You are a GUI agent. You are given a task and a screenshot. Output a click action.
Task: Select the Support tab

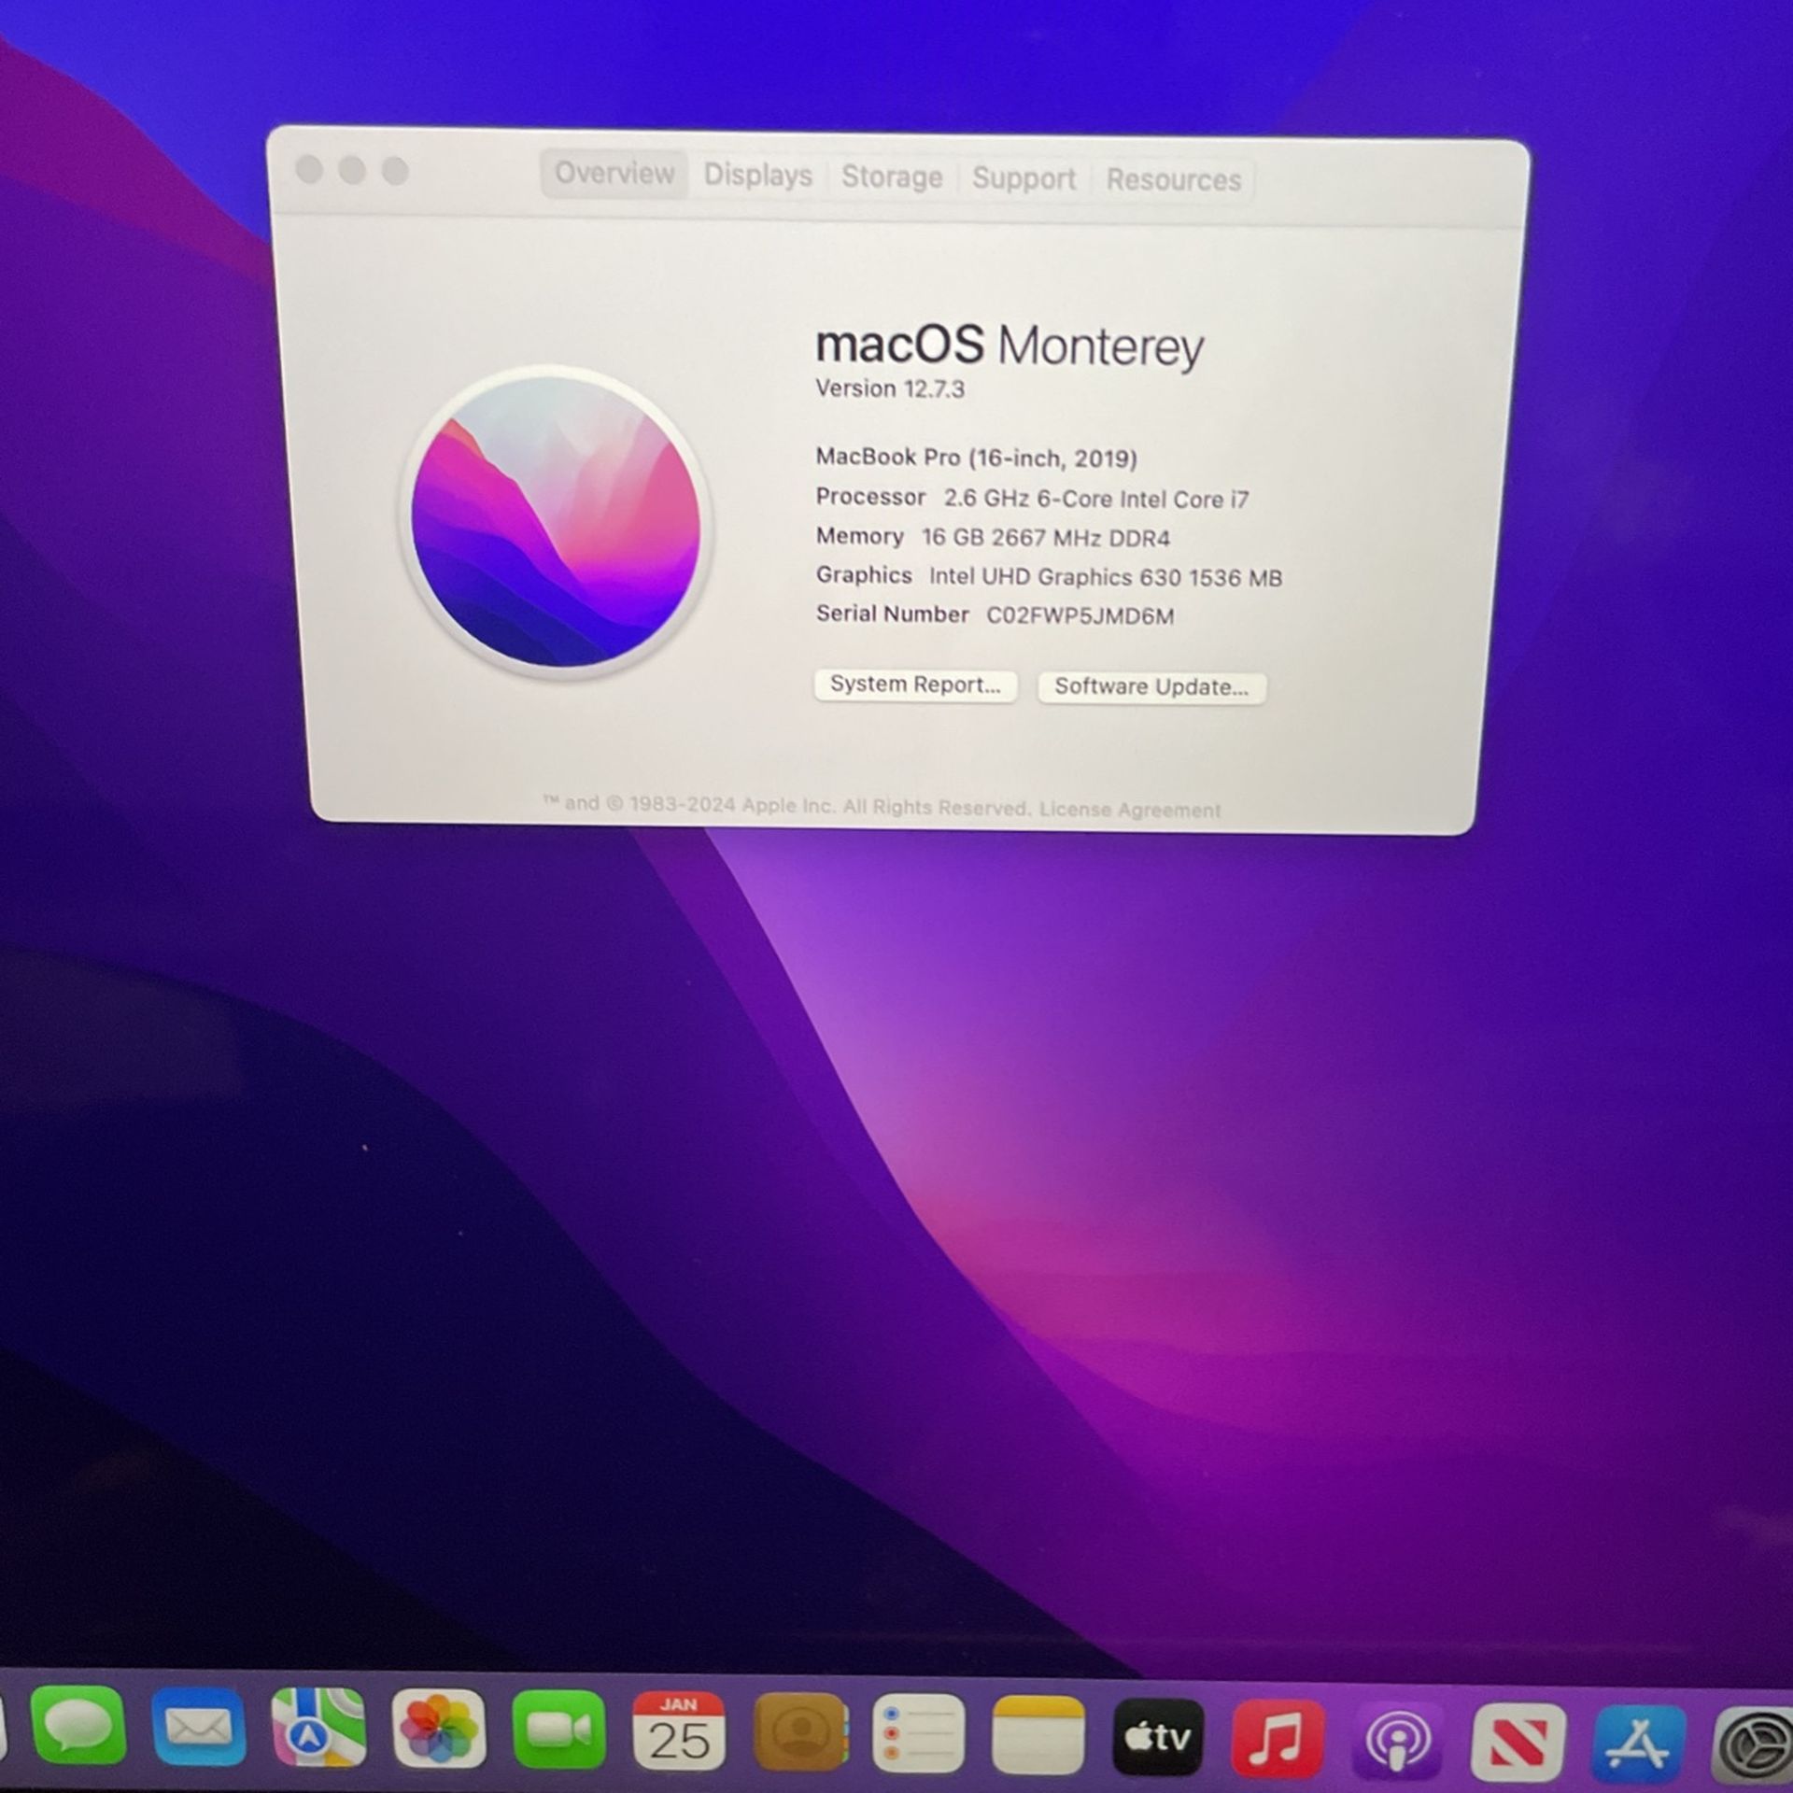[1023, 178]
